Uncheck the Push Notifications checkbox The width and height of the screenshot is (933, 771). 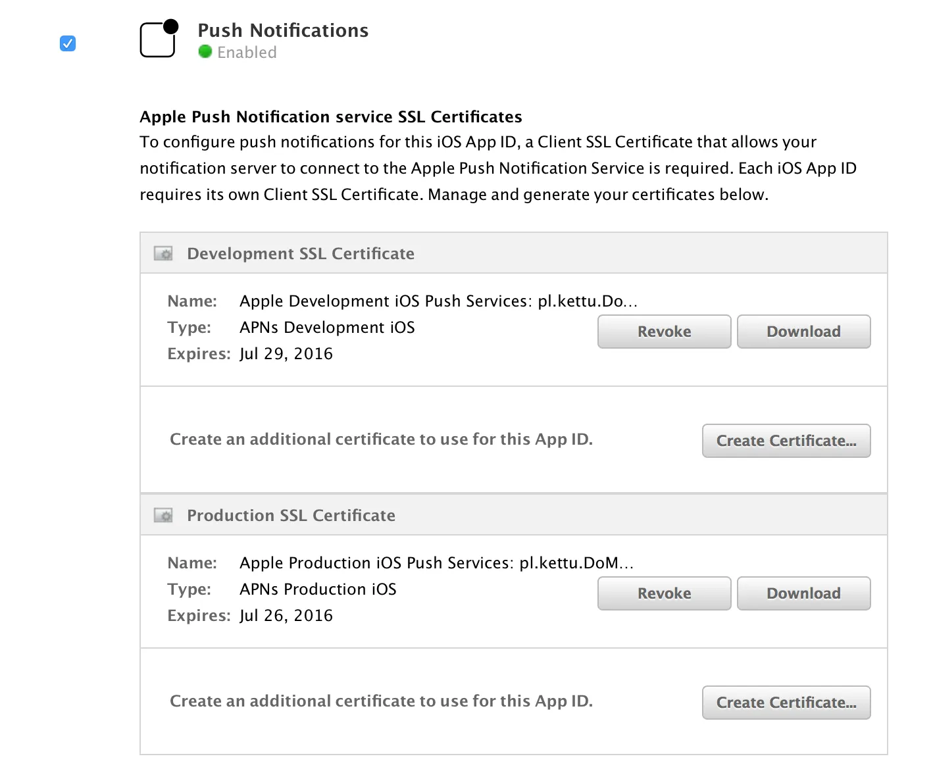tap(68, 43)
